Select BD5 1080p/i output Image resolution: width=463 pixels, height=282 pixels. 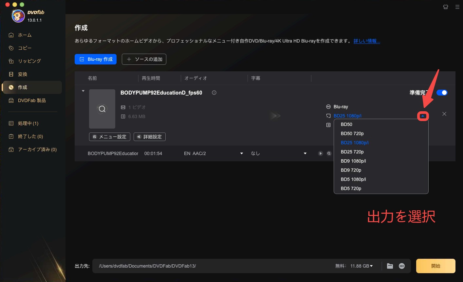point(381,179)
